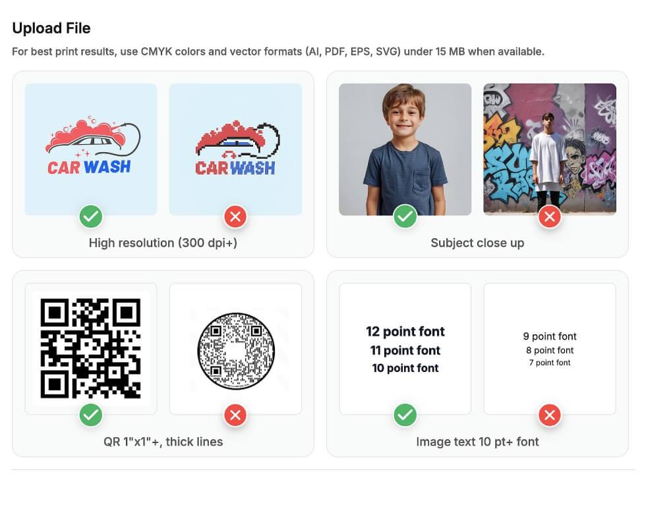Click the High resolution (300 dpi+) caption
This screenshot has height=526, width=646.
[x=163, y=243]
